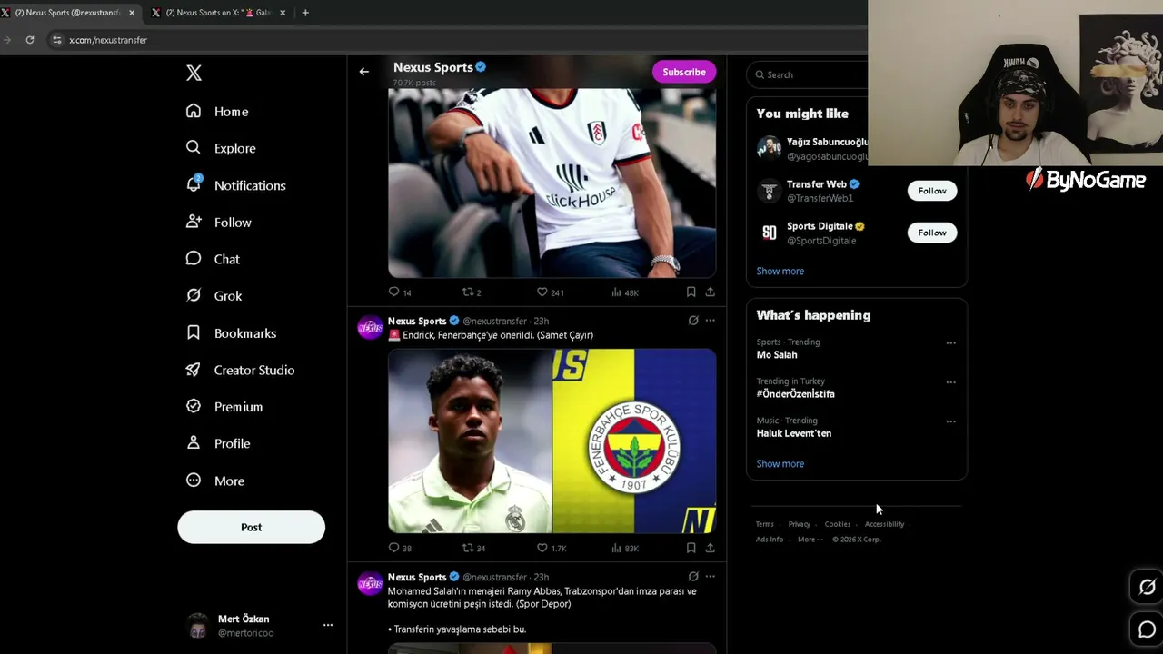Viewport: 1163px width, 654px height.
Task: Open the Haluk Levent'ten trend
Action: point(794,433)
